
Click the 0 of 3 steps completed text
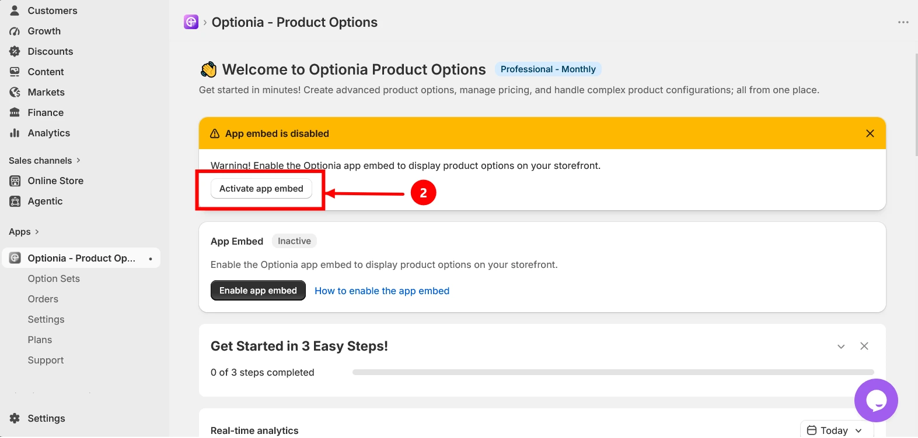262,372
